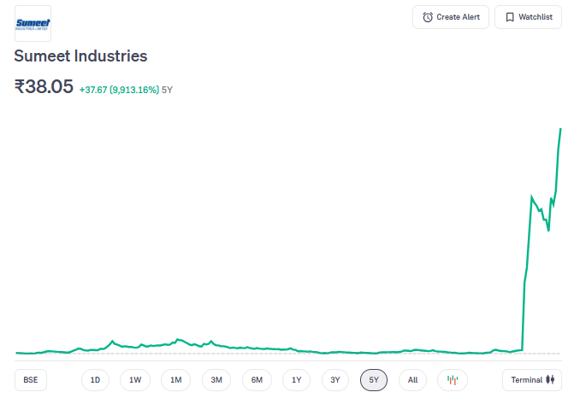Click the alarm clock Create Alert button
Image resolution: width=580 pixels, height=404 pixels.
tap(451, 17)
